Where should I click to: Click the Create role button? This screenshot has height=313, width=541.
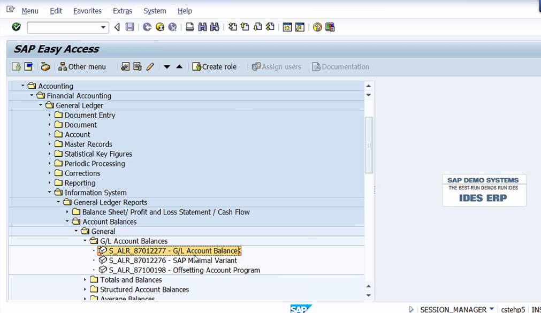point(215,66)
